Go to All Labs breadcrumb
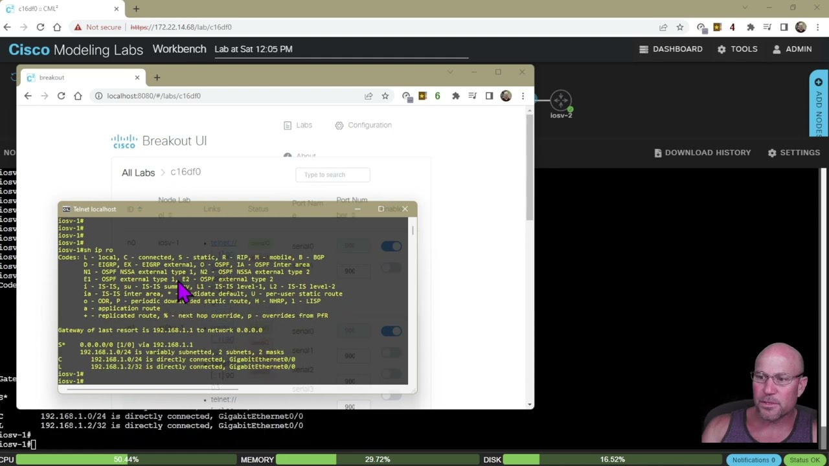Screen dimensions: 829x466 click(138, 173)
